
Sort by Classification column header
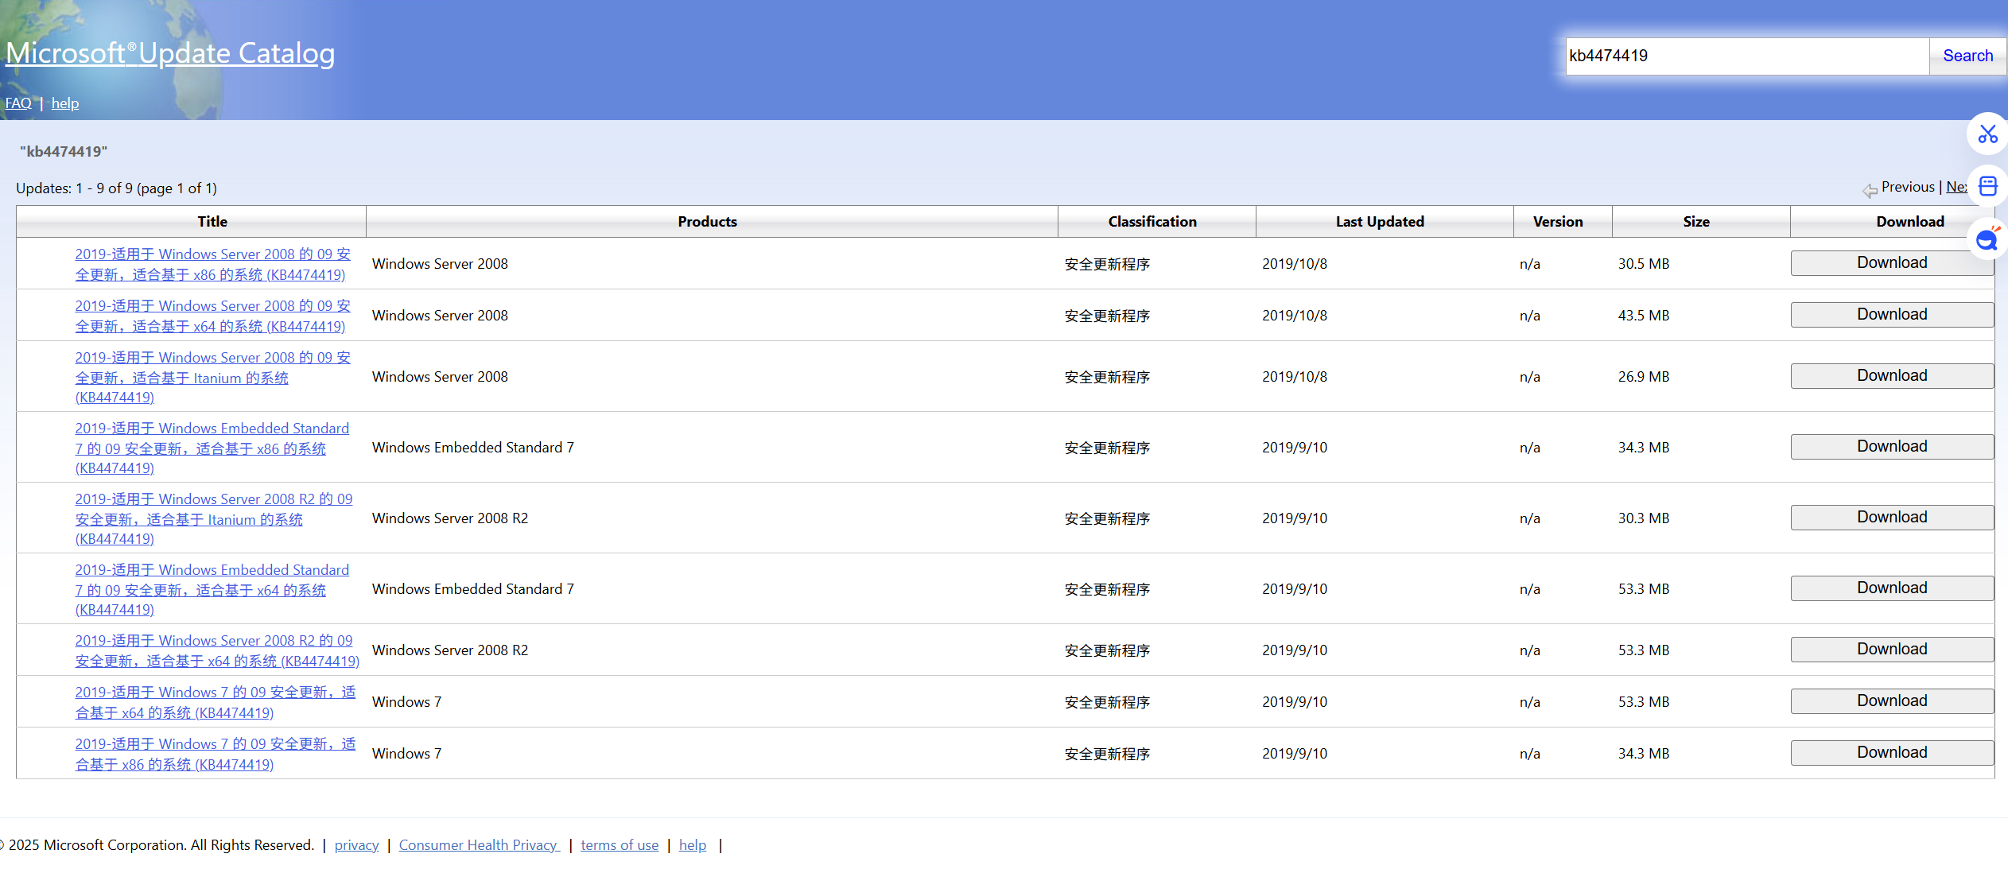pos(1152,222)
